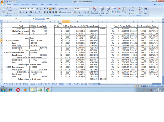Increase font size with Grow Font

click(38, 9)
